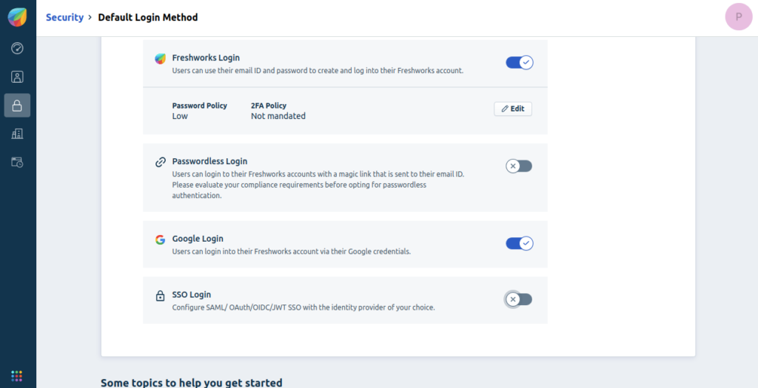Click the Freshworks Login heading
This screenshot has width=758, height=388.
click(206, 58)
